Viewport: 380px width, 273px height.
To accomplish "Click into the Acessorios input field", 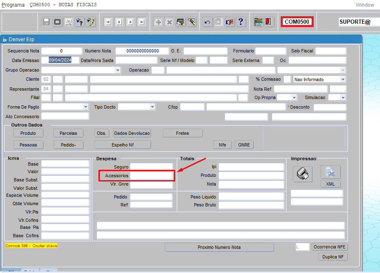I will [151, 176].
